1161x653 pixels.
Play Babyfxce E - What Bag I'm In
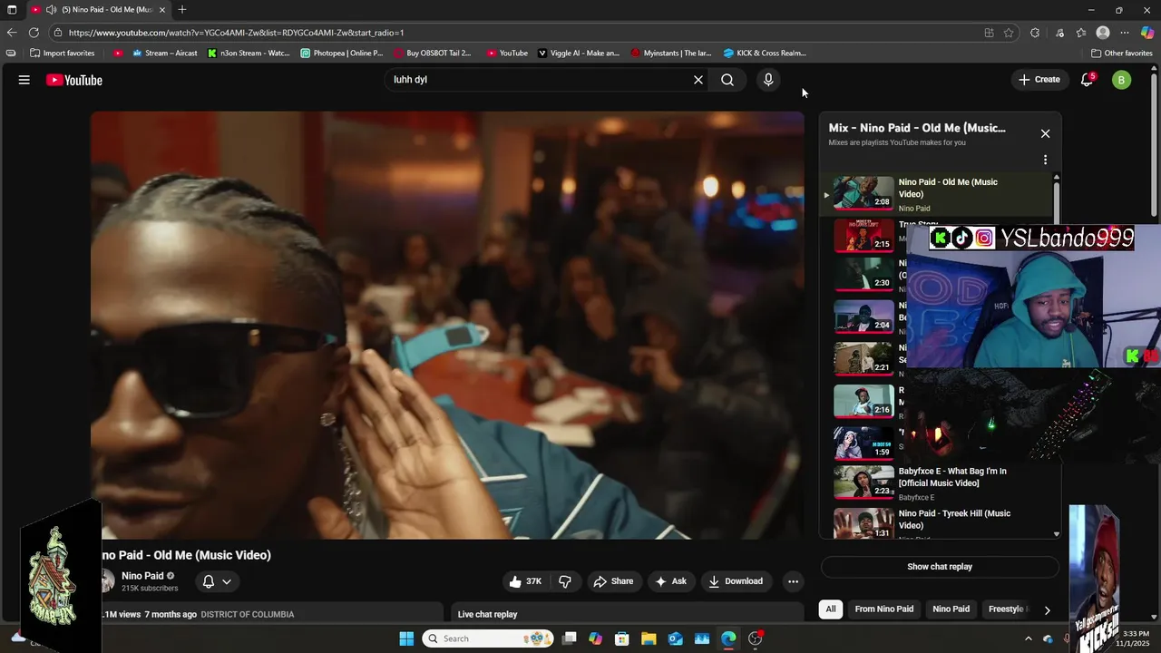(939, 482)
